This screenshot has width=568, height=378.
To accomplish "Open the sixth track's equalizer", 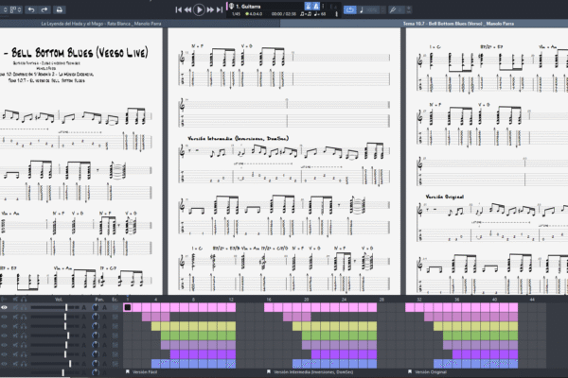I will click(115, 354).
